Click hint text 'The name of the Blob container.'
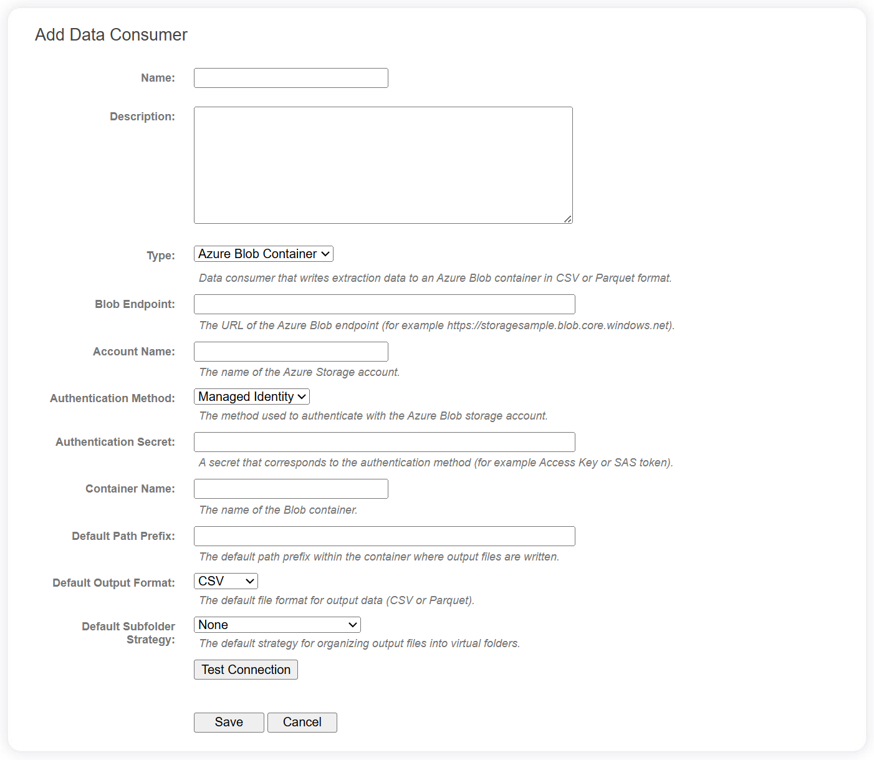This screenshot has width=874, height=760. (278, 510)
